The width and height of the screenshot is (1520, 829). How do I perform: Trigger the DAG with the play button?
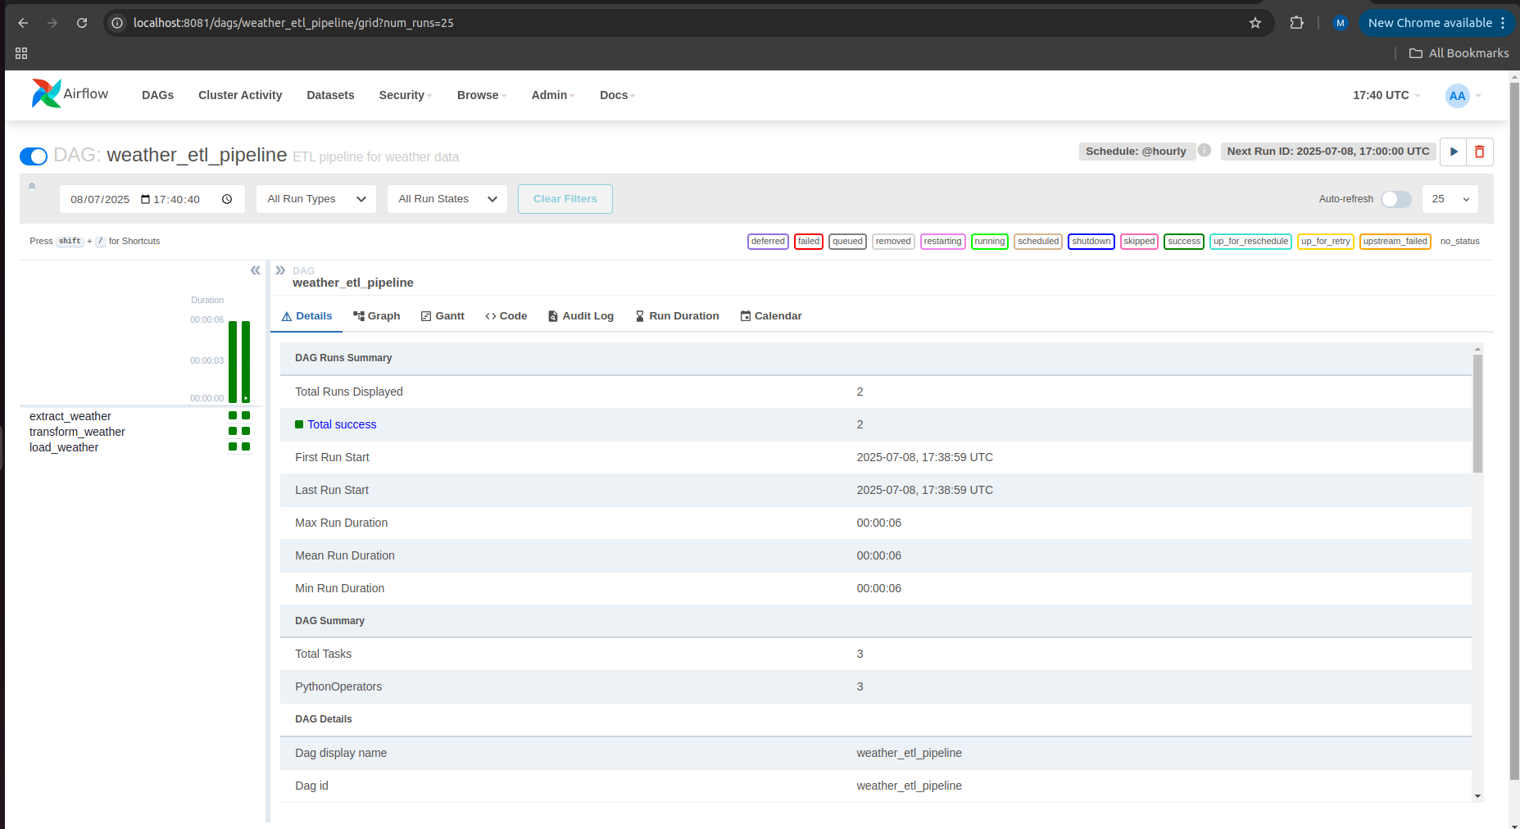1454,152
